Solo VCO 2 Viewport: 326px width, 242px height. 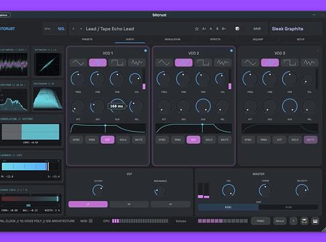209,140
